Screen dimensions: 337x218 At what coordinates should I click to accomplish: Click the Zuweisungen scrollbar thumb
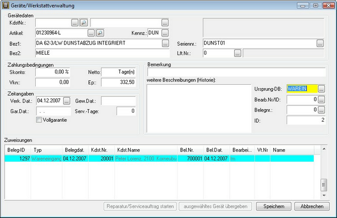pos(324,185)
